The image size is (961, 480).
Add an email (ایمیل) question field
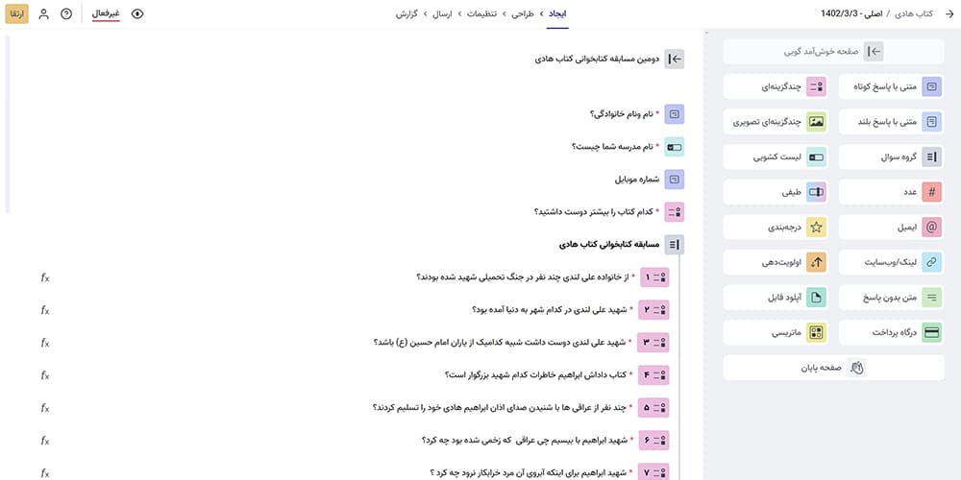click(x=931, y=227)
